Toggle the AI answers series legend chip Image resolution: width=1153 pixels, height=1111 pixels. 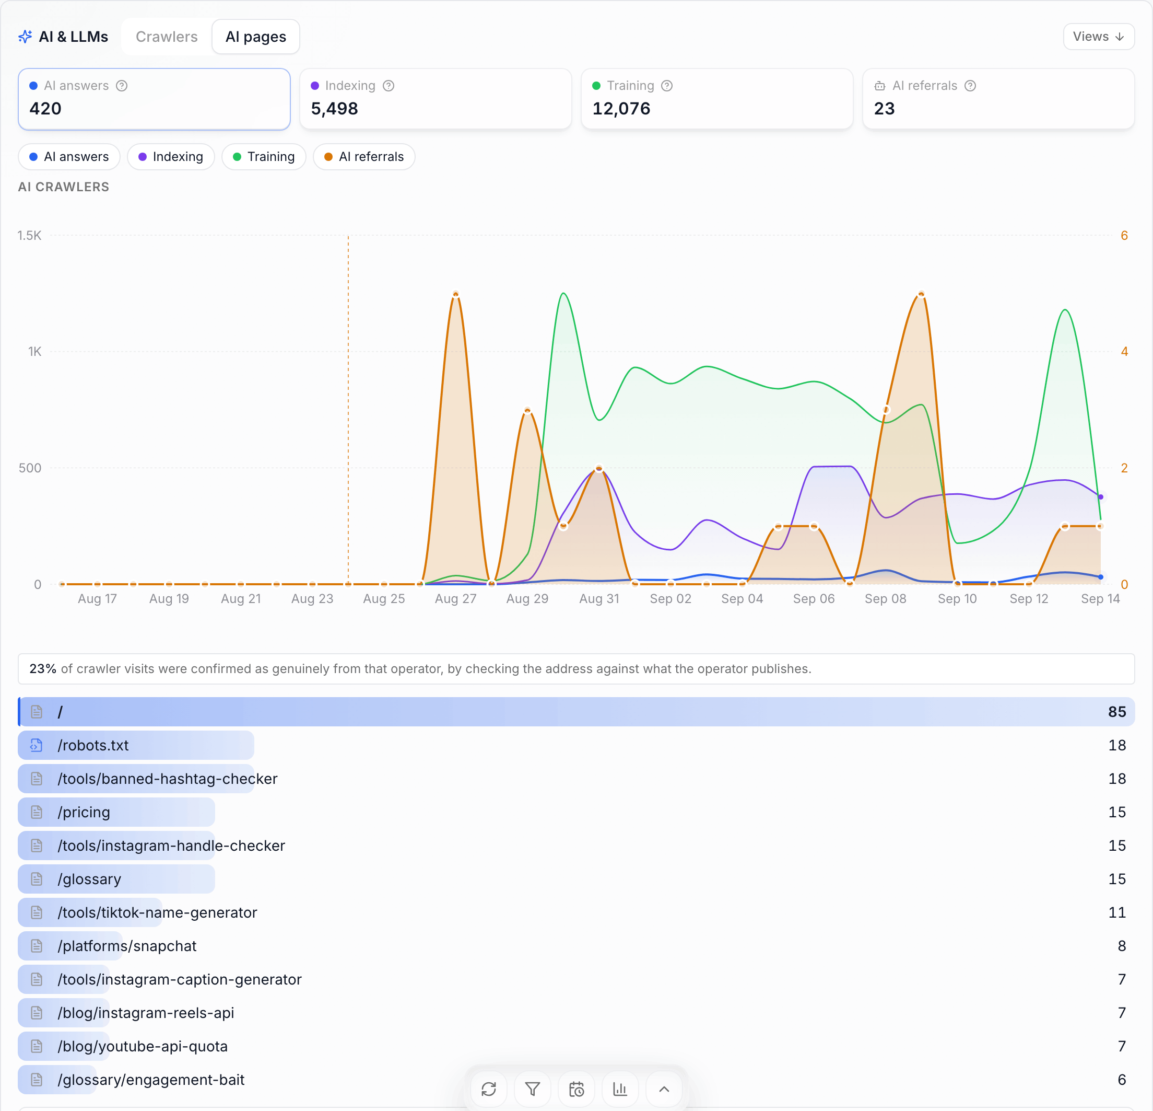point(69,157)
